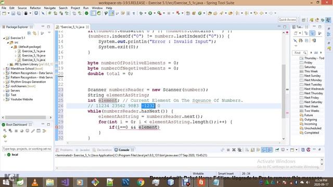Toggle the highlighted toolbar button left of the green refresh icon
333x187 pixels.
94,14
